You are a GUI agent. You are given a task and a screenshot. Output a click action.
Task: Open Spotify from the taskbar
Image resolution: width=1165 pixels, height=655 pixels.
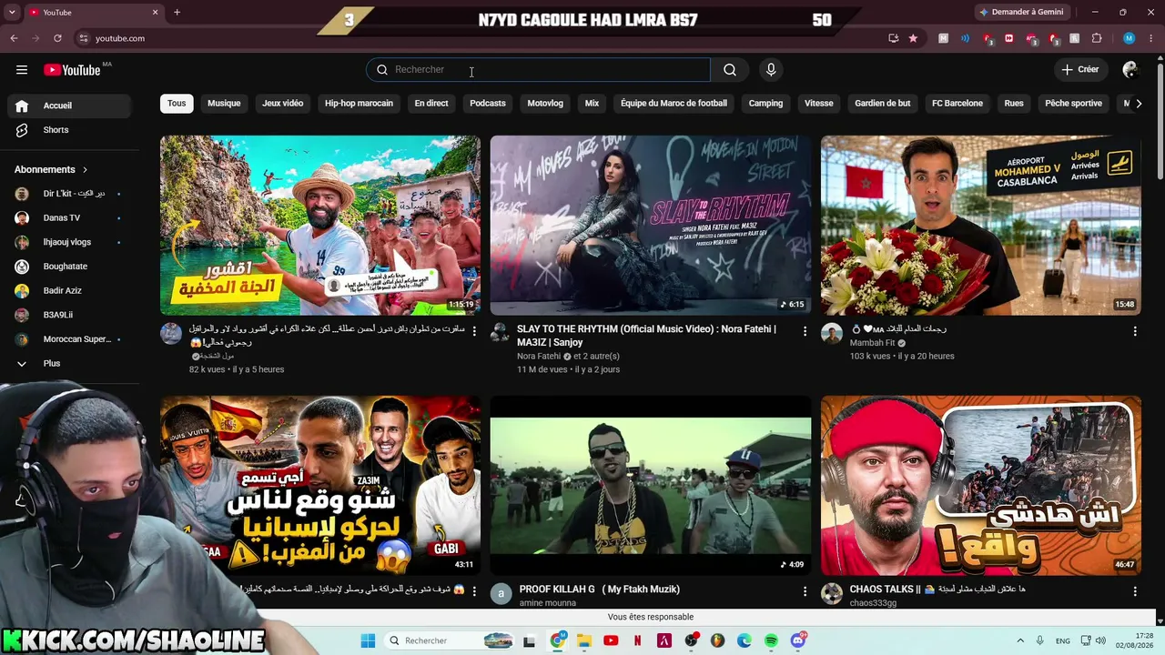(771, 640)
